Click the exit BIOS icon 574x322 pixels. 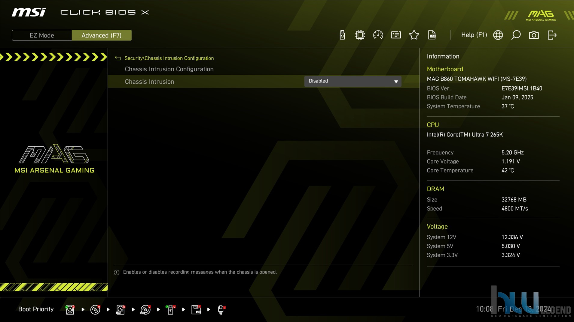coord(552,35)
